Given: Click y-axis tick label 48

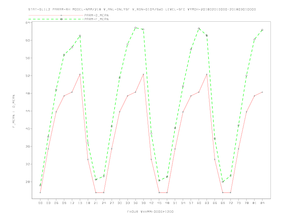Looking at the screenshot, I should coord(27,94).
